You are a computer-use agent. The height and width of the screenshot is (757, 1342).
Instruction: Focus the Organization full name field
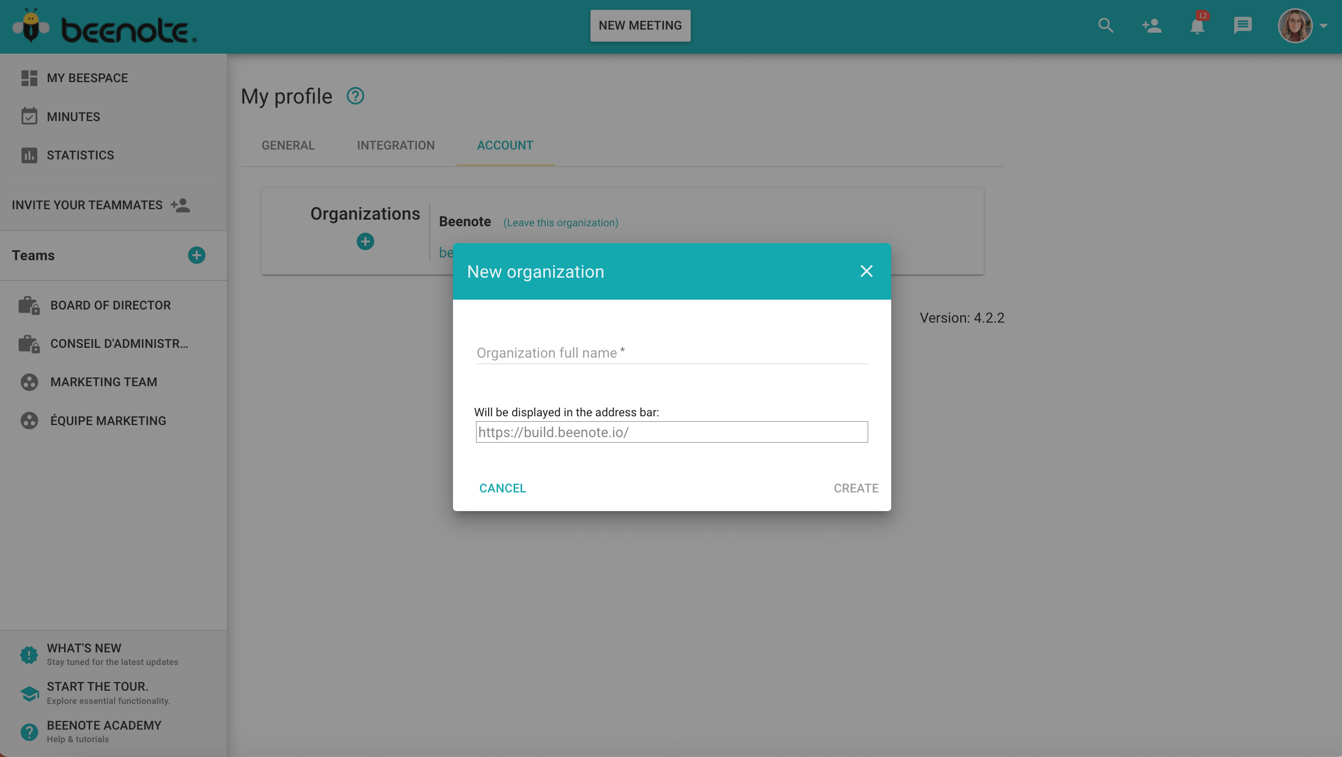click(672, 353)
